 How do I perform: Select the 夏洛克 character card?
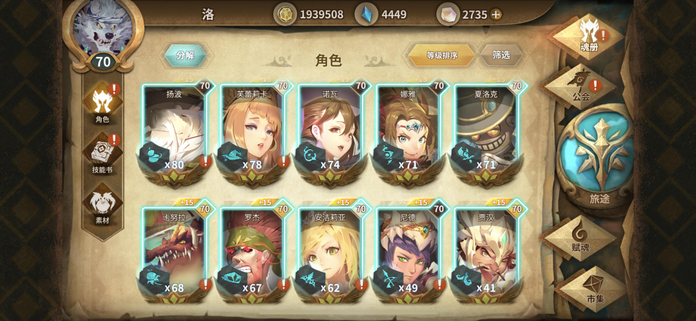coord(486,134)
